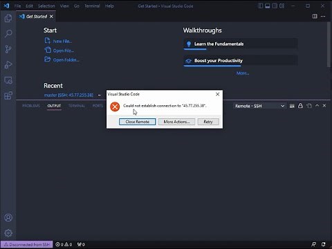The width and height of the screenshot is (332, 249).
Task: Open Customize Layout icon in title bar
Action: 282,6
